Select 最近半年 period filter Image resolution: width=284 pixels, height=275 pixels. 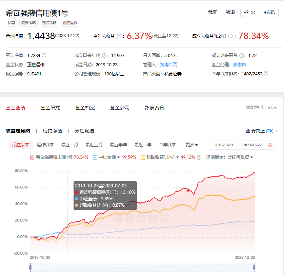(x=118, y=145)
